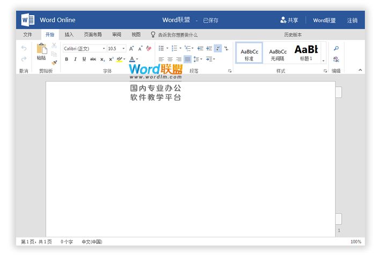Collapse the ribbon with the chevron

(360, 70)
